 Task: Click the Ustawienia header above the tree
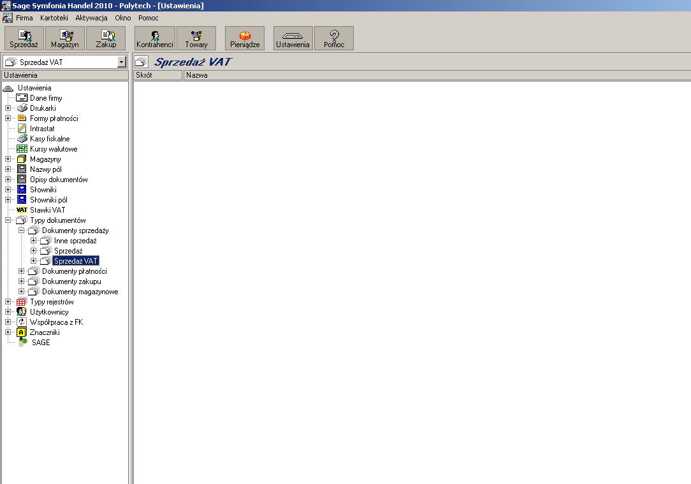click(65, 75)
